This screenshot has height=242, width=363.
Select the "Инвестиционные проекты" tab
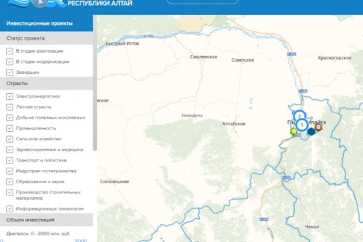47,23
